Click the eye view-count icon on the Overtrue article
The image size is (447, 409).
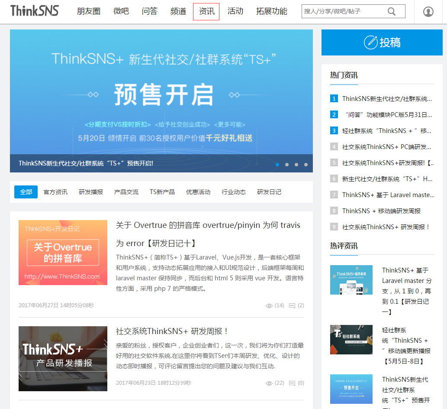coord(269,305)
